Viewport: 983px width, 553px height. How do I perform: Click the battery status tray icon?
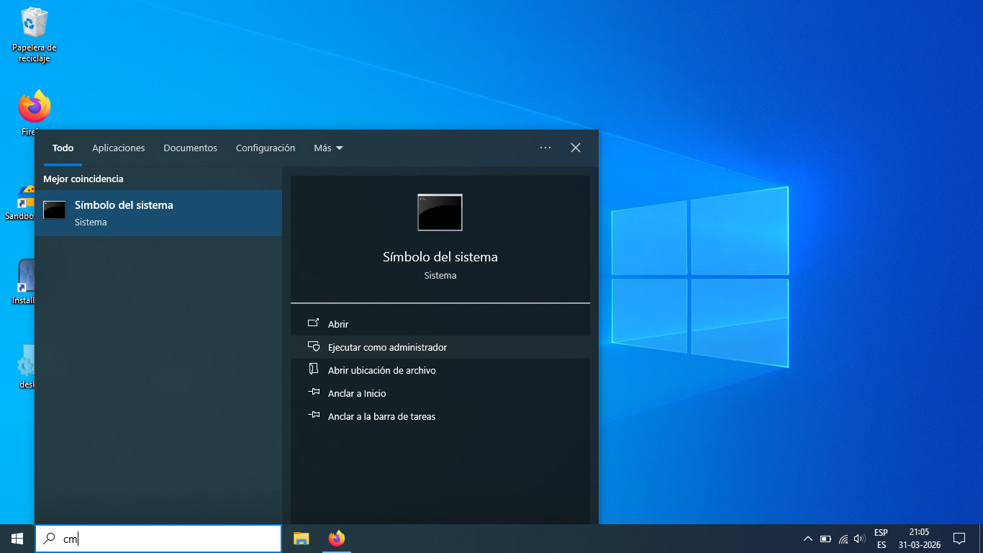[x=825, y=539]
